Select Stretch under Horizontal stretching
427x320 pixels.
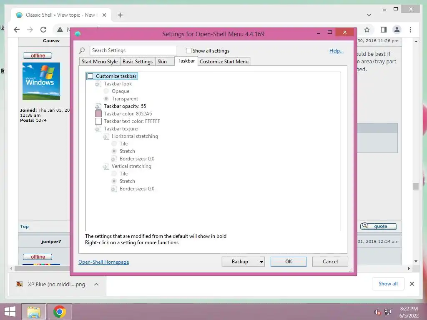114,151
